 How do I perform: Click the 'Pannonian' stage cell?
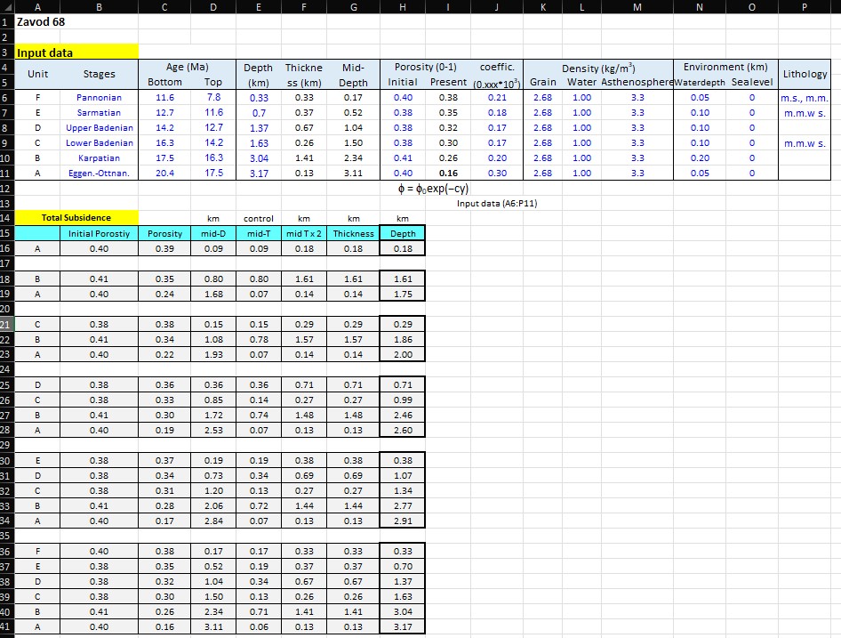100,98
